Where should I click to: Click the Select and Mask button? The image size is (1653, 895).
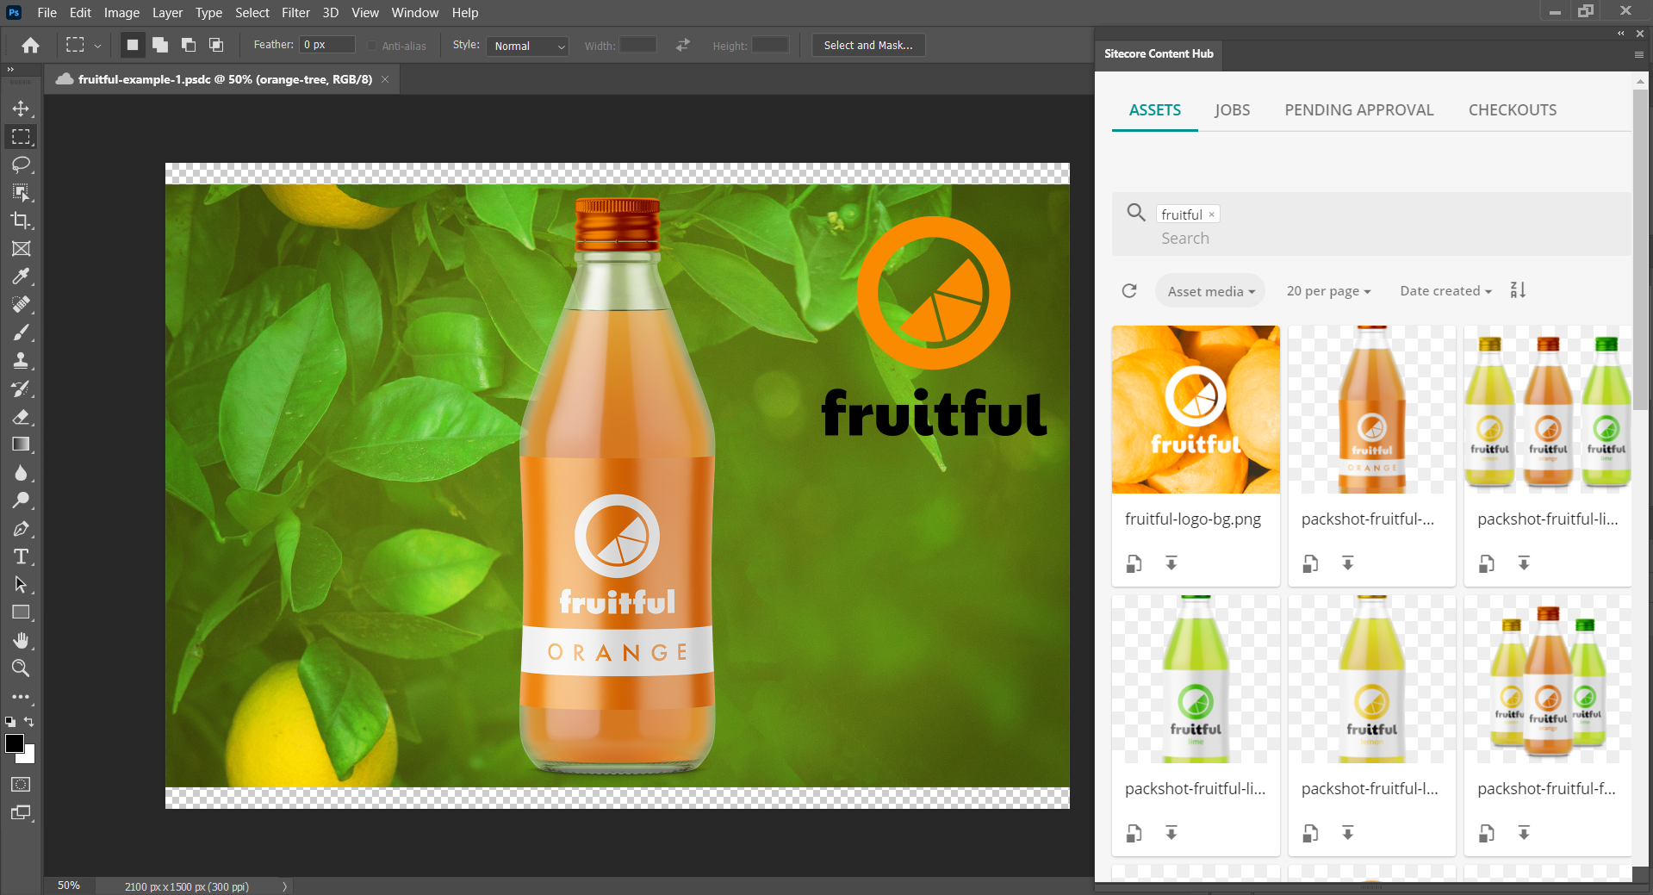[868, 45]
